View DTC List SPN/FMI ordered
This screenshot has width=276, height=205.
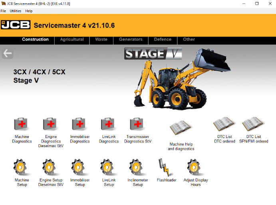[x=252, y=124]
